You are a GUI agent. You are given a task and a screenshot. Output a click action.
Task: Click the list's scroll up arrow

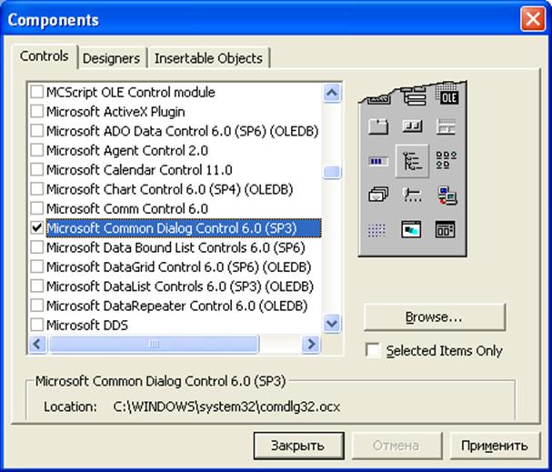(332, 94)
